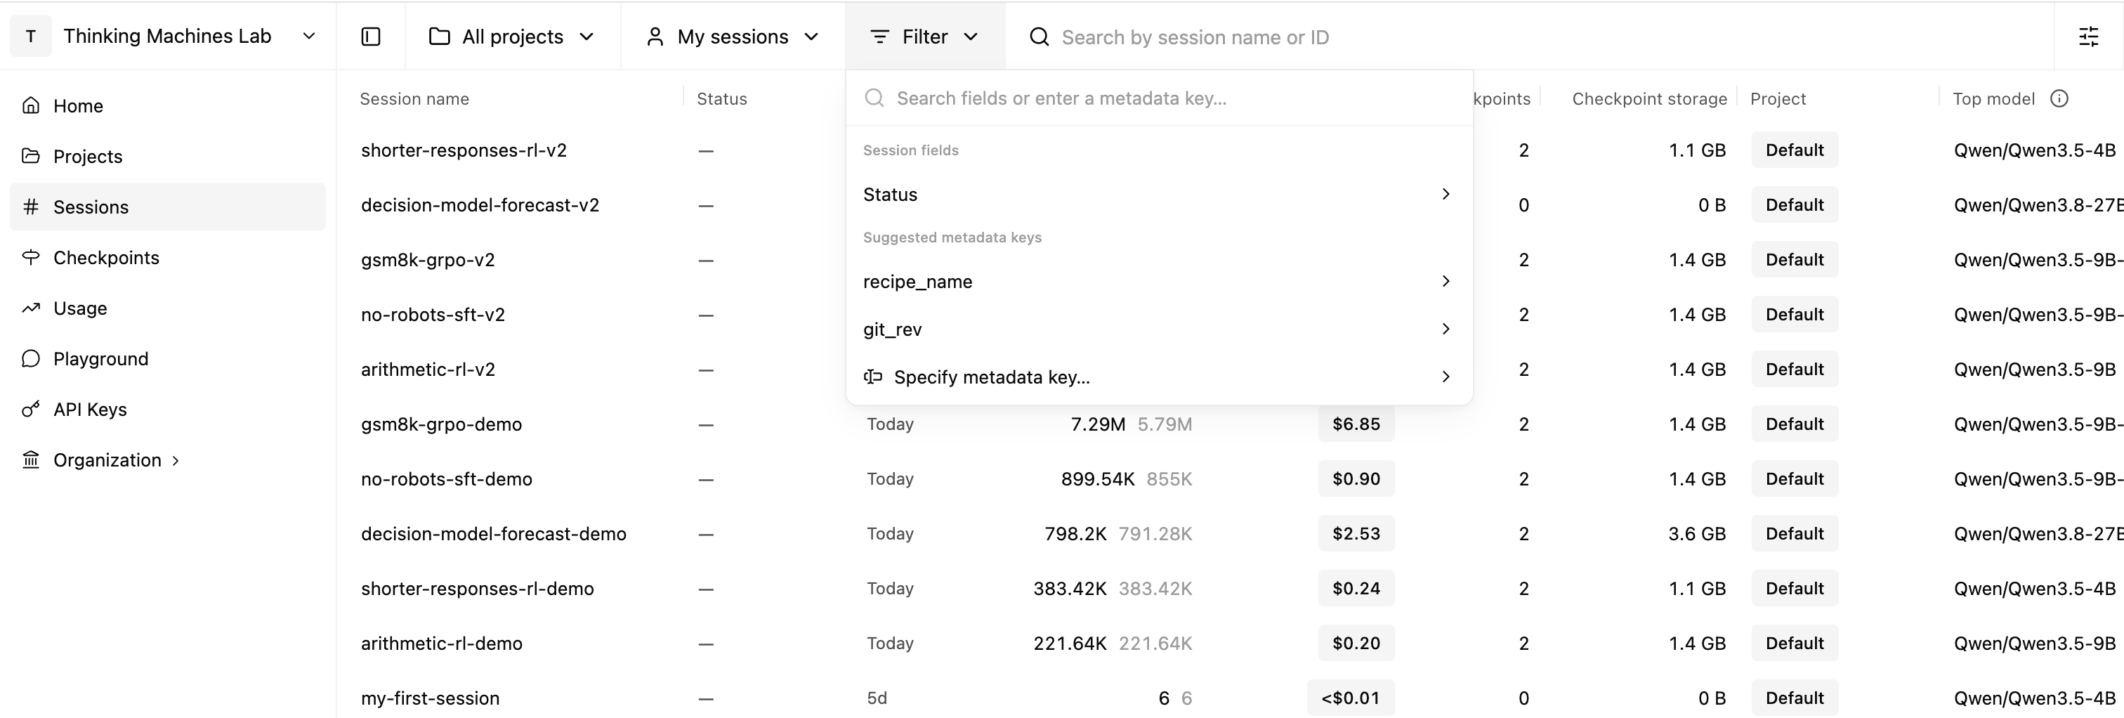Click the T workspace avatar
The image size is (2124, 718).
click(32, 37)
